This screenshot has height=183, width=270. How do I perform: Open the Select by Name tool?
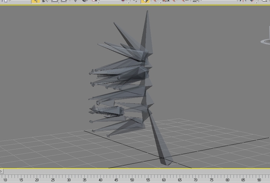tap(45, 1)
